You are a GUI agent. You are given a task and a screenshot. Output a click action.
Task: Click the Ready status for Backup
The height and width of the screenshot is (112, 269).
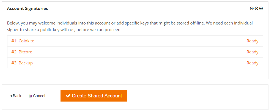click(252, 63)
